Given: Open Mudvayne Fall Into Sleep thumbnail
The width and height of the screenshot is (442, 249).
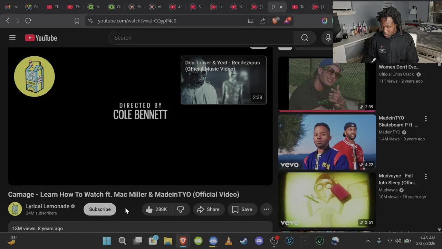Looking at the screenshot, I should (x=327, y=200).
